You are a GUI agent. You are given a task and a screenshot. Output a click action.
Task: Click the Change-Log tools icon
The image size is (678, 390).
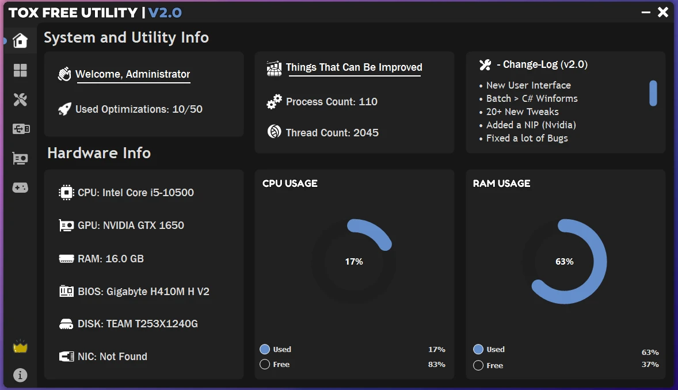[x=485, y=65]
